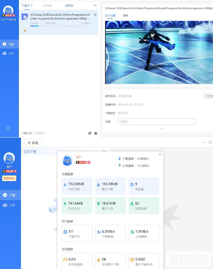Click the 累计下载 153.39MB card
The height and width of the screenshot is (269, 213).
(x=110, y=186)
